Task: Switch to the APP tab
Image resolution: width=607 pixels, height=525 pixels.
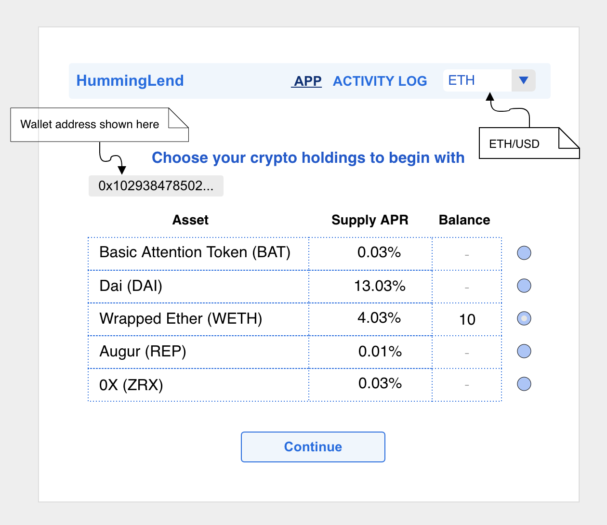Action: coord(307,81)
